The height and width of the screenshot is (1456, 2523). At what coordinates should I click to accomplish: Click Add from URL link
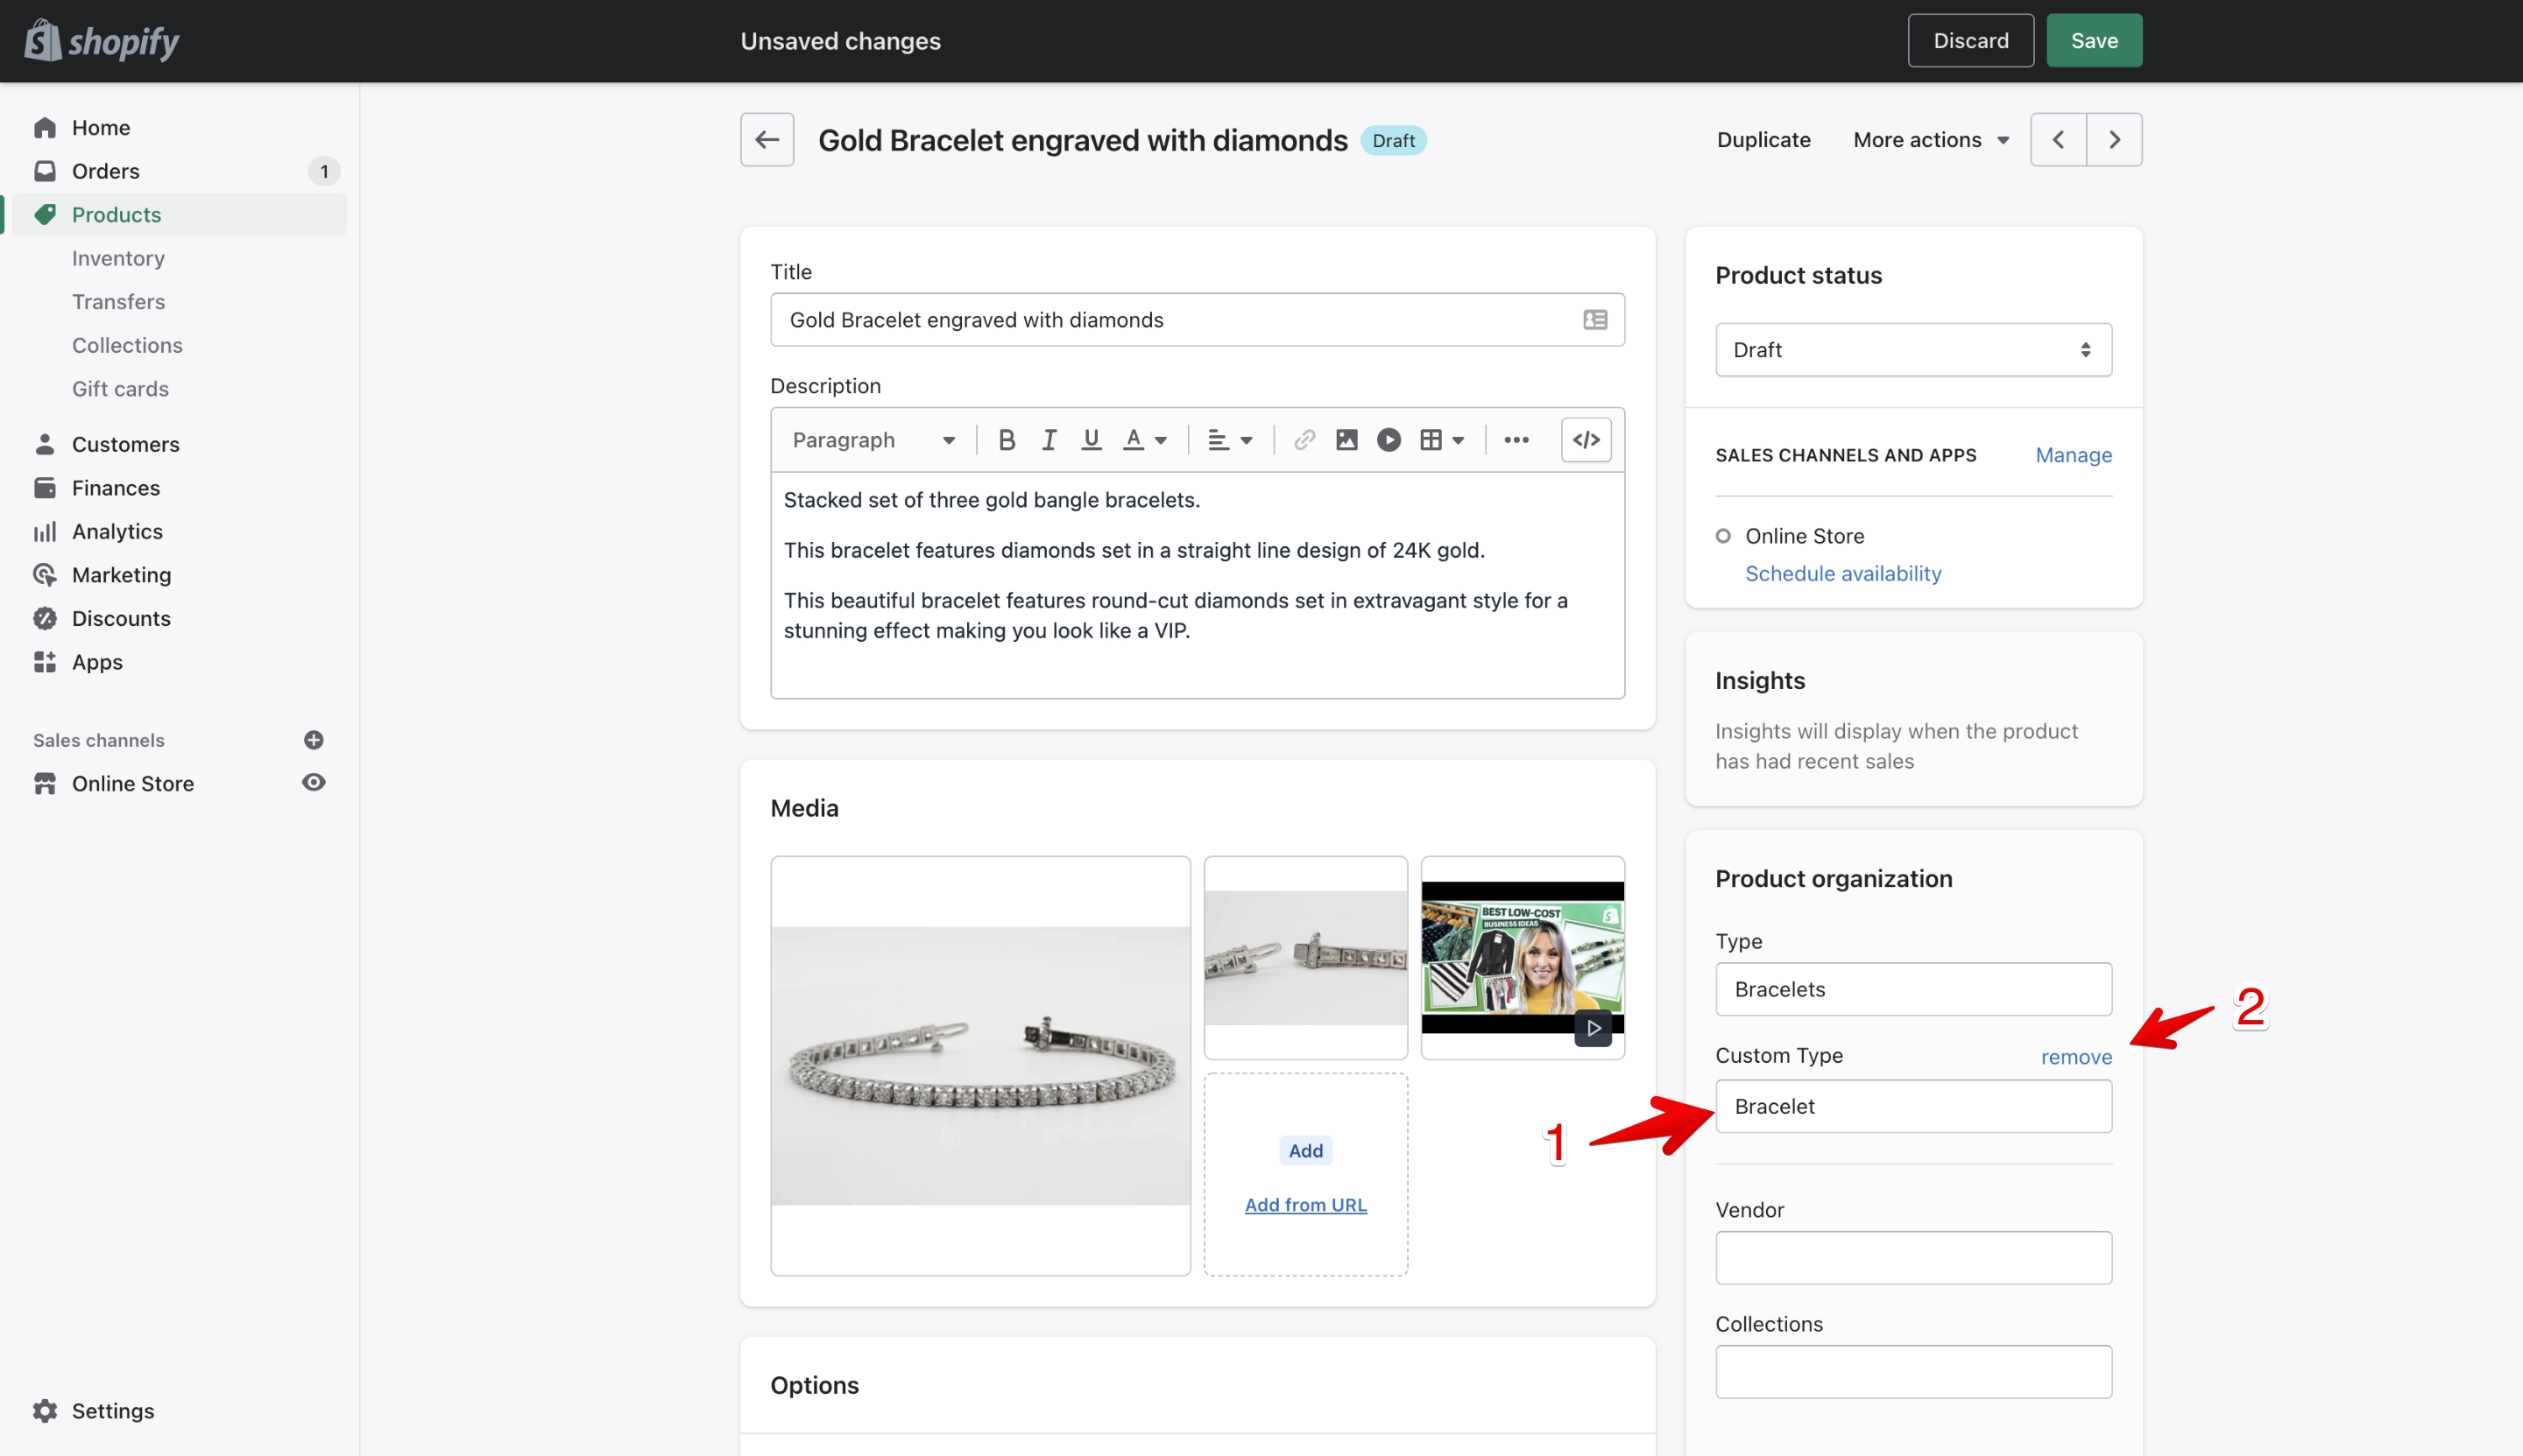1304,1204
